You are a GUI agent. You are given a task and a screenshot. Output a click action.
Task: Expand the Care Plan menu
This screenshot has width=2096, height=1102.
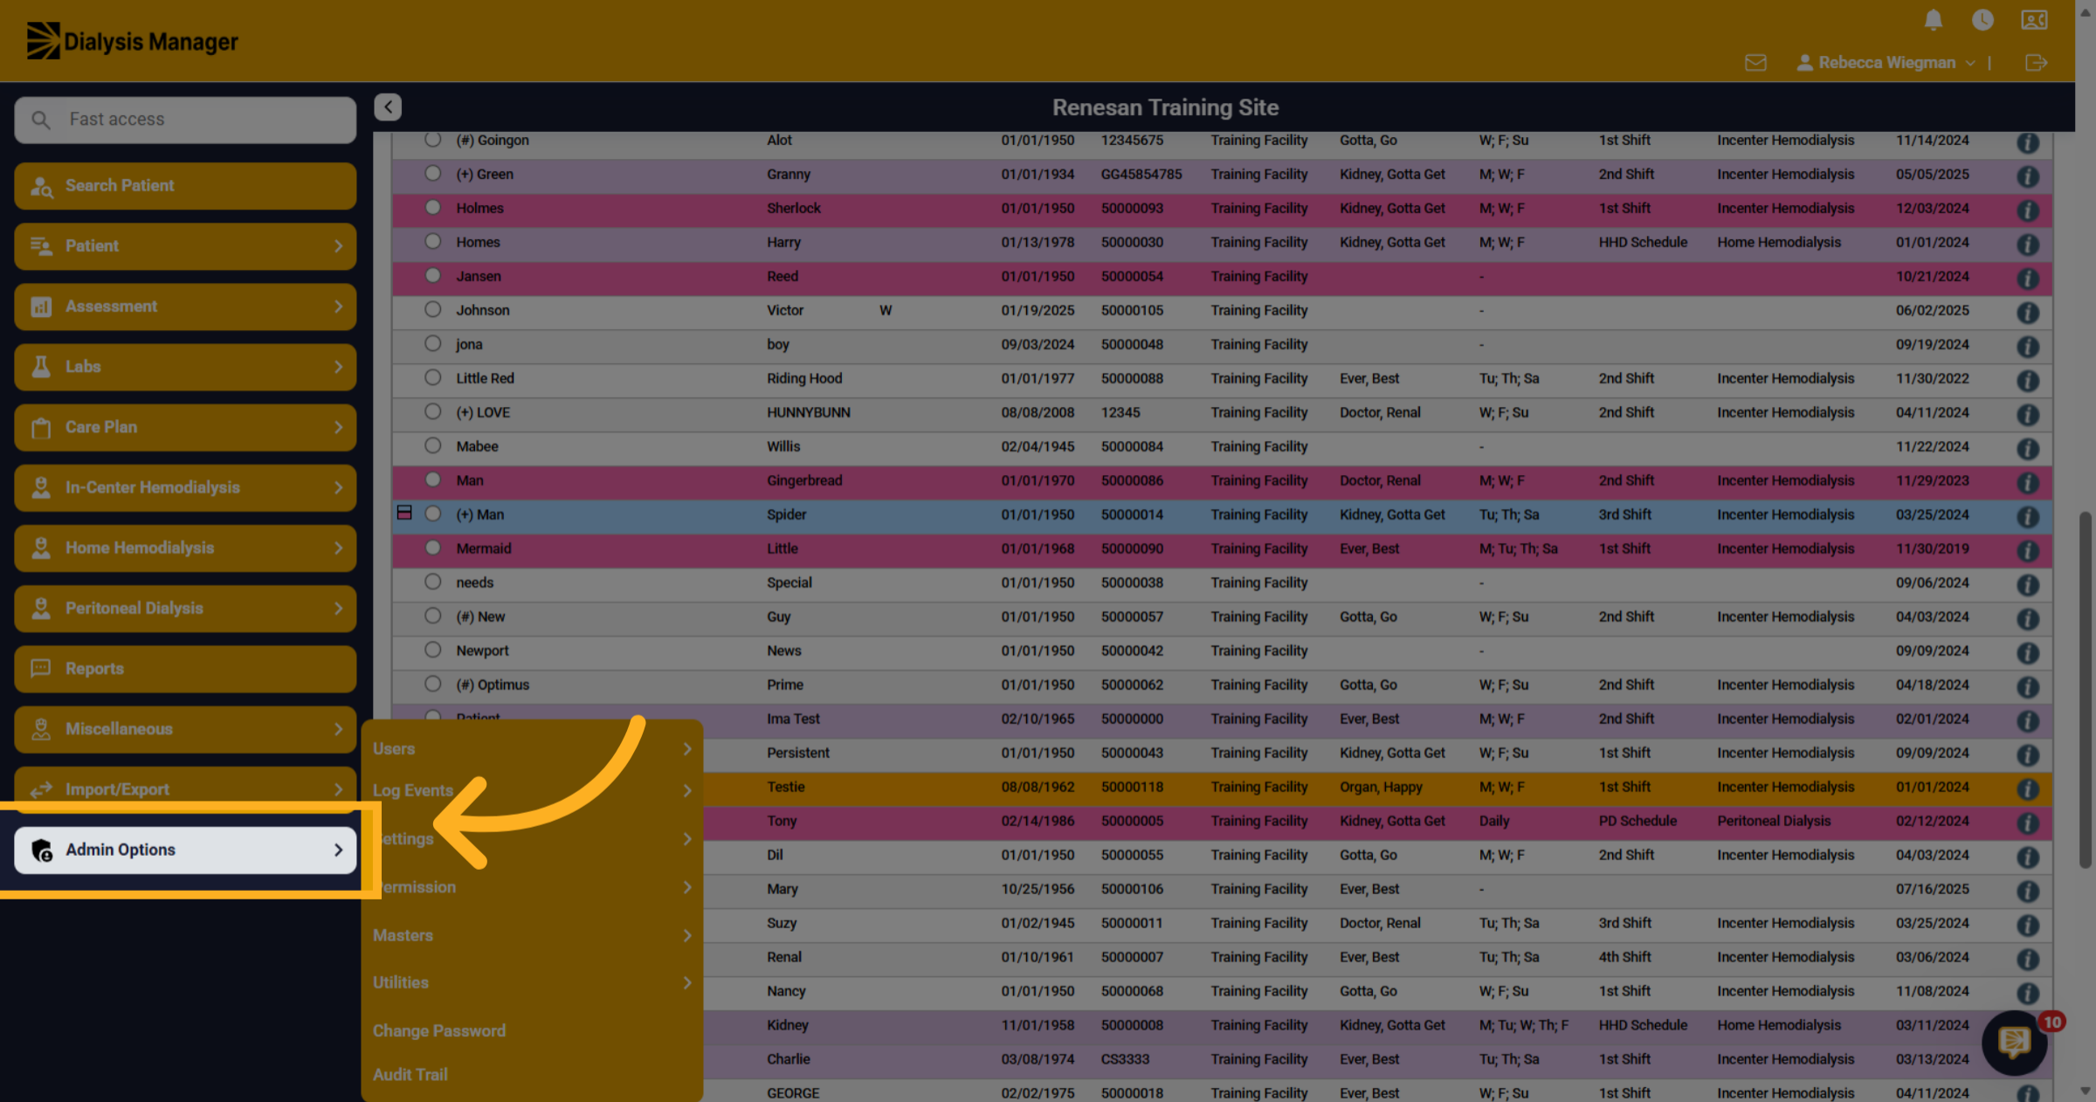[x=185, y=427]
